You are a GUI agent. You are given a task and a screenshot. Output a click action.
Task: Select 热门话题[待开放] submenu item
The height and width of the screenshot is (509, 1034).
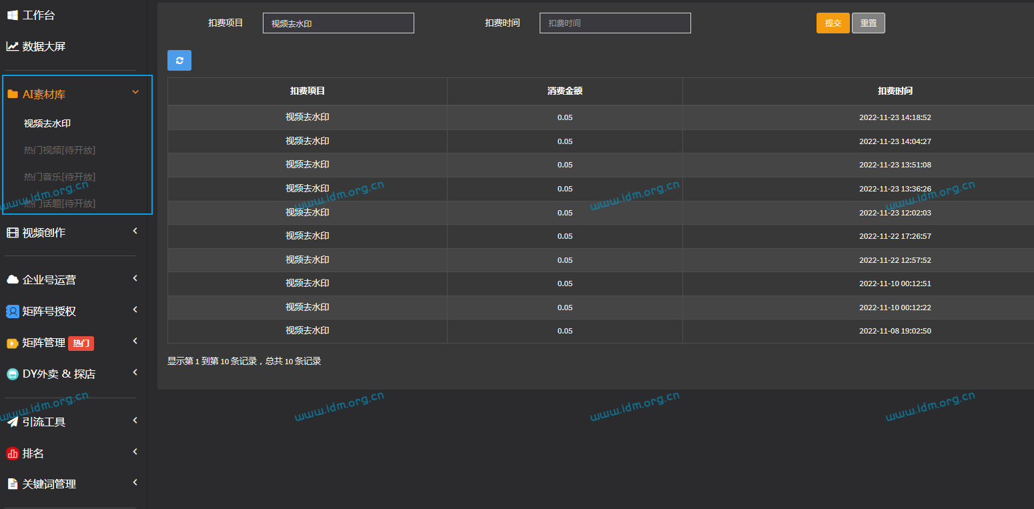click(x=59, y=203)
